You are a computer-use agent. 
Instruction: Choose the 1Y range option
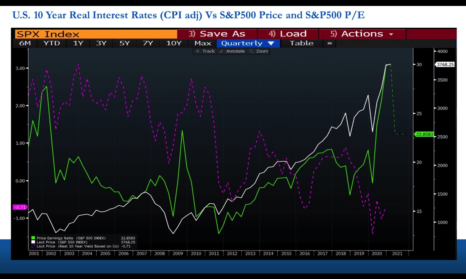[x=78, y=43]
